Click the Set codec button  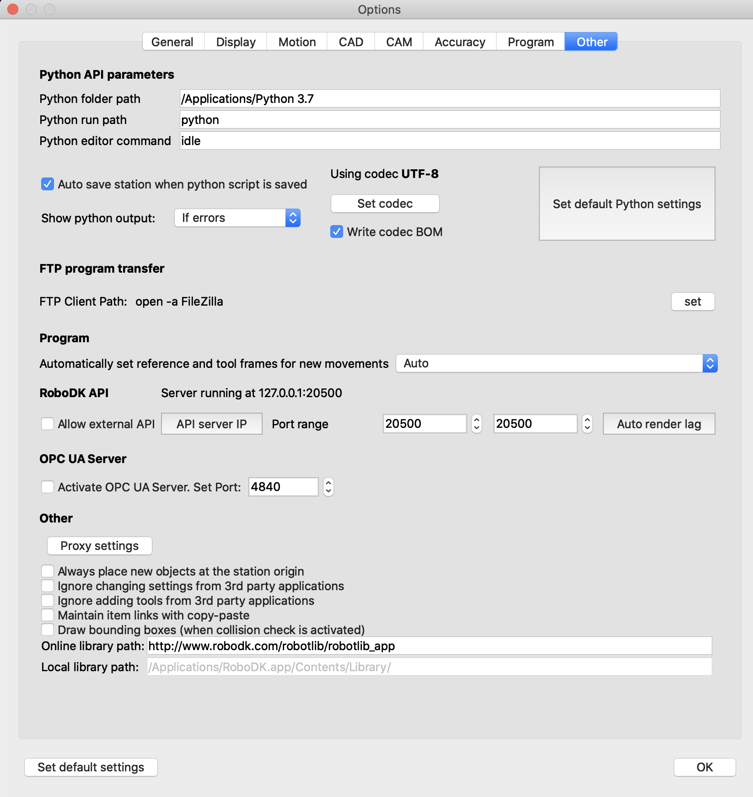[x=385, y=204]
